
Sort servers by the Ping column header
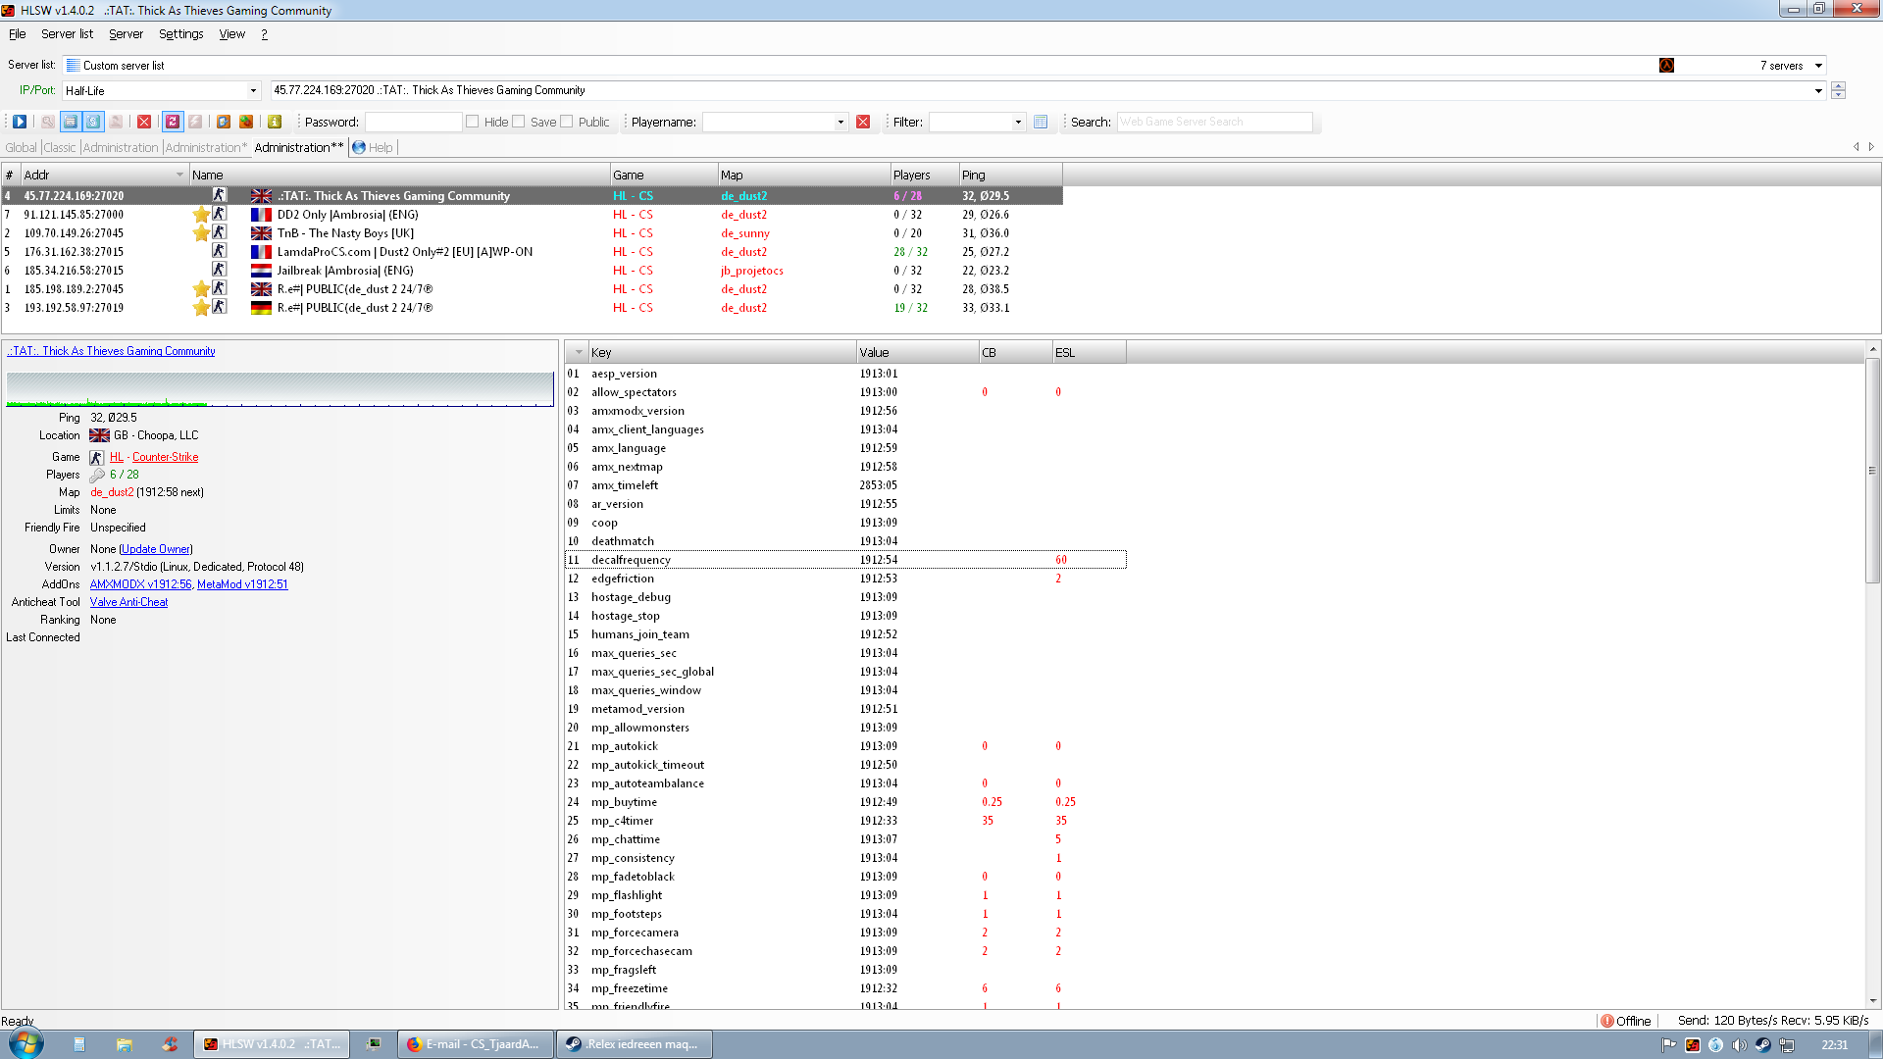1010,176
